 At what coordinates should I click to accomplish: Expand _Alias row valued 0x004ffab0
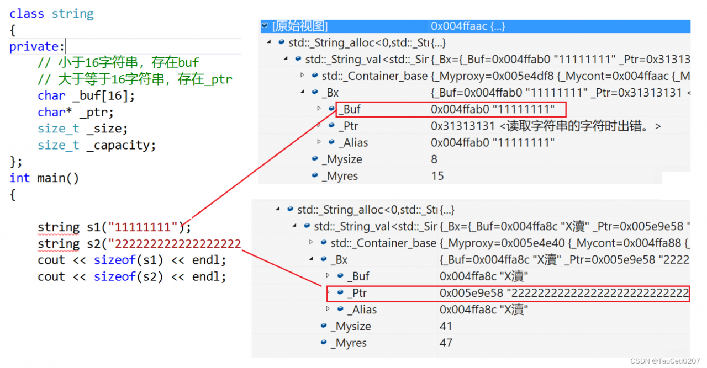(x=319, y=142)
